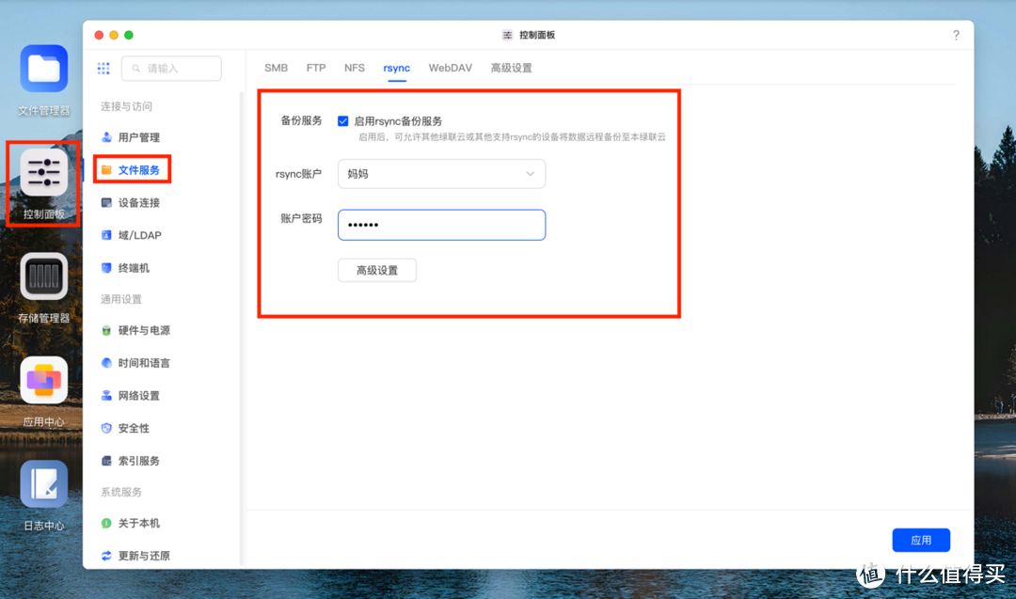Switch to the WebDAV tab
Viewport: 1016px width, 599px height.
tap(450, 67)
